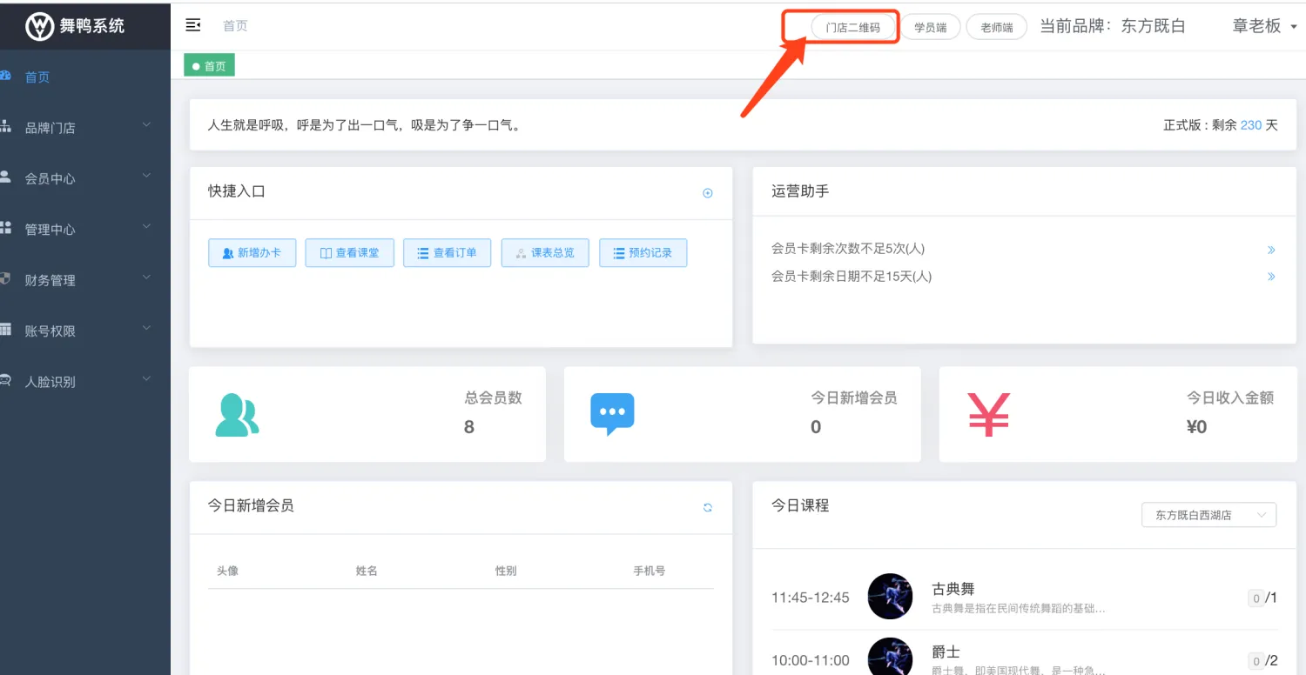The height and width of the screenshot is (675, 1306).
Task: Click the 门店二维码 button
Action: click(x=852, y=27)
